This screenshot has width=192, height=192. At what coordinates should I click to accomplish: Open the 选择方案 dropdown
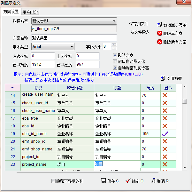pyautogui.click(x=114, y=21)
